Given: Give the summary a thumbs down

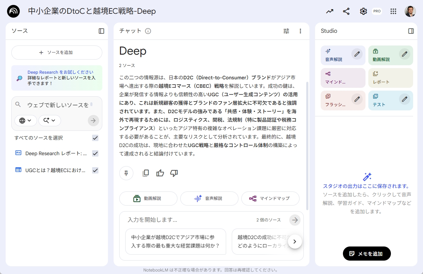Looking at the screenshot, I should coord(174,173).
